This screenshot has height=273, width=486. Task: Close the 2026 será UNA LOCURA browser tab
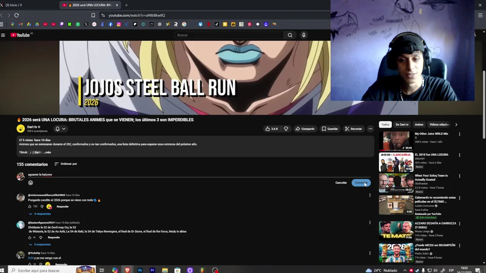pyautogui.click(x=117, y=5)
